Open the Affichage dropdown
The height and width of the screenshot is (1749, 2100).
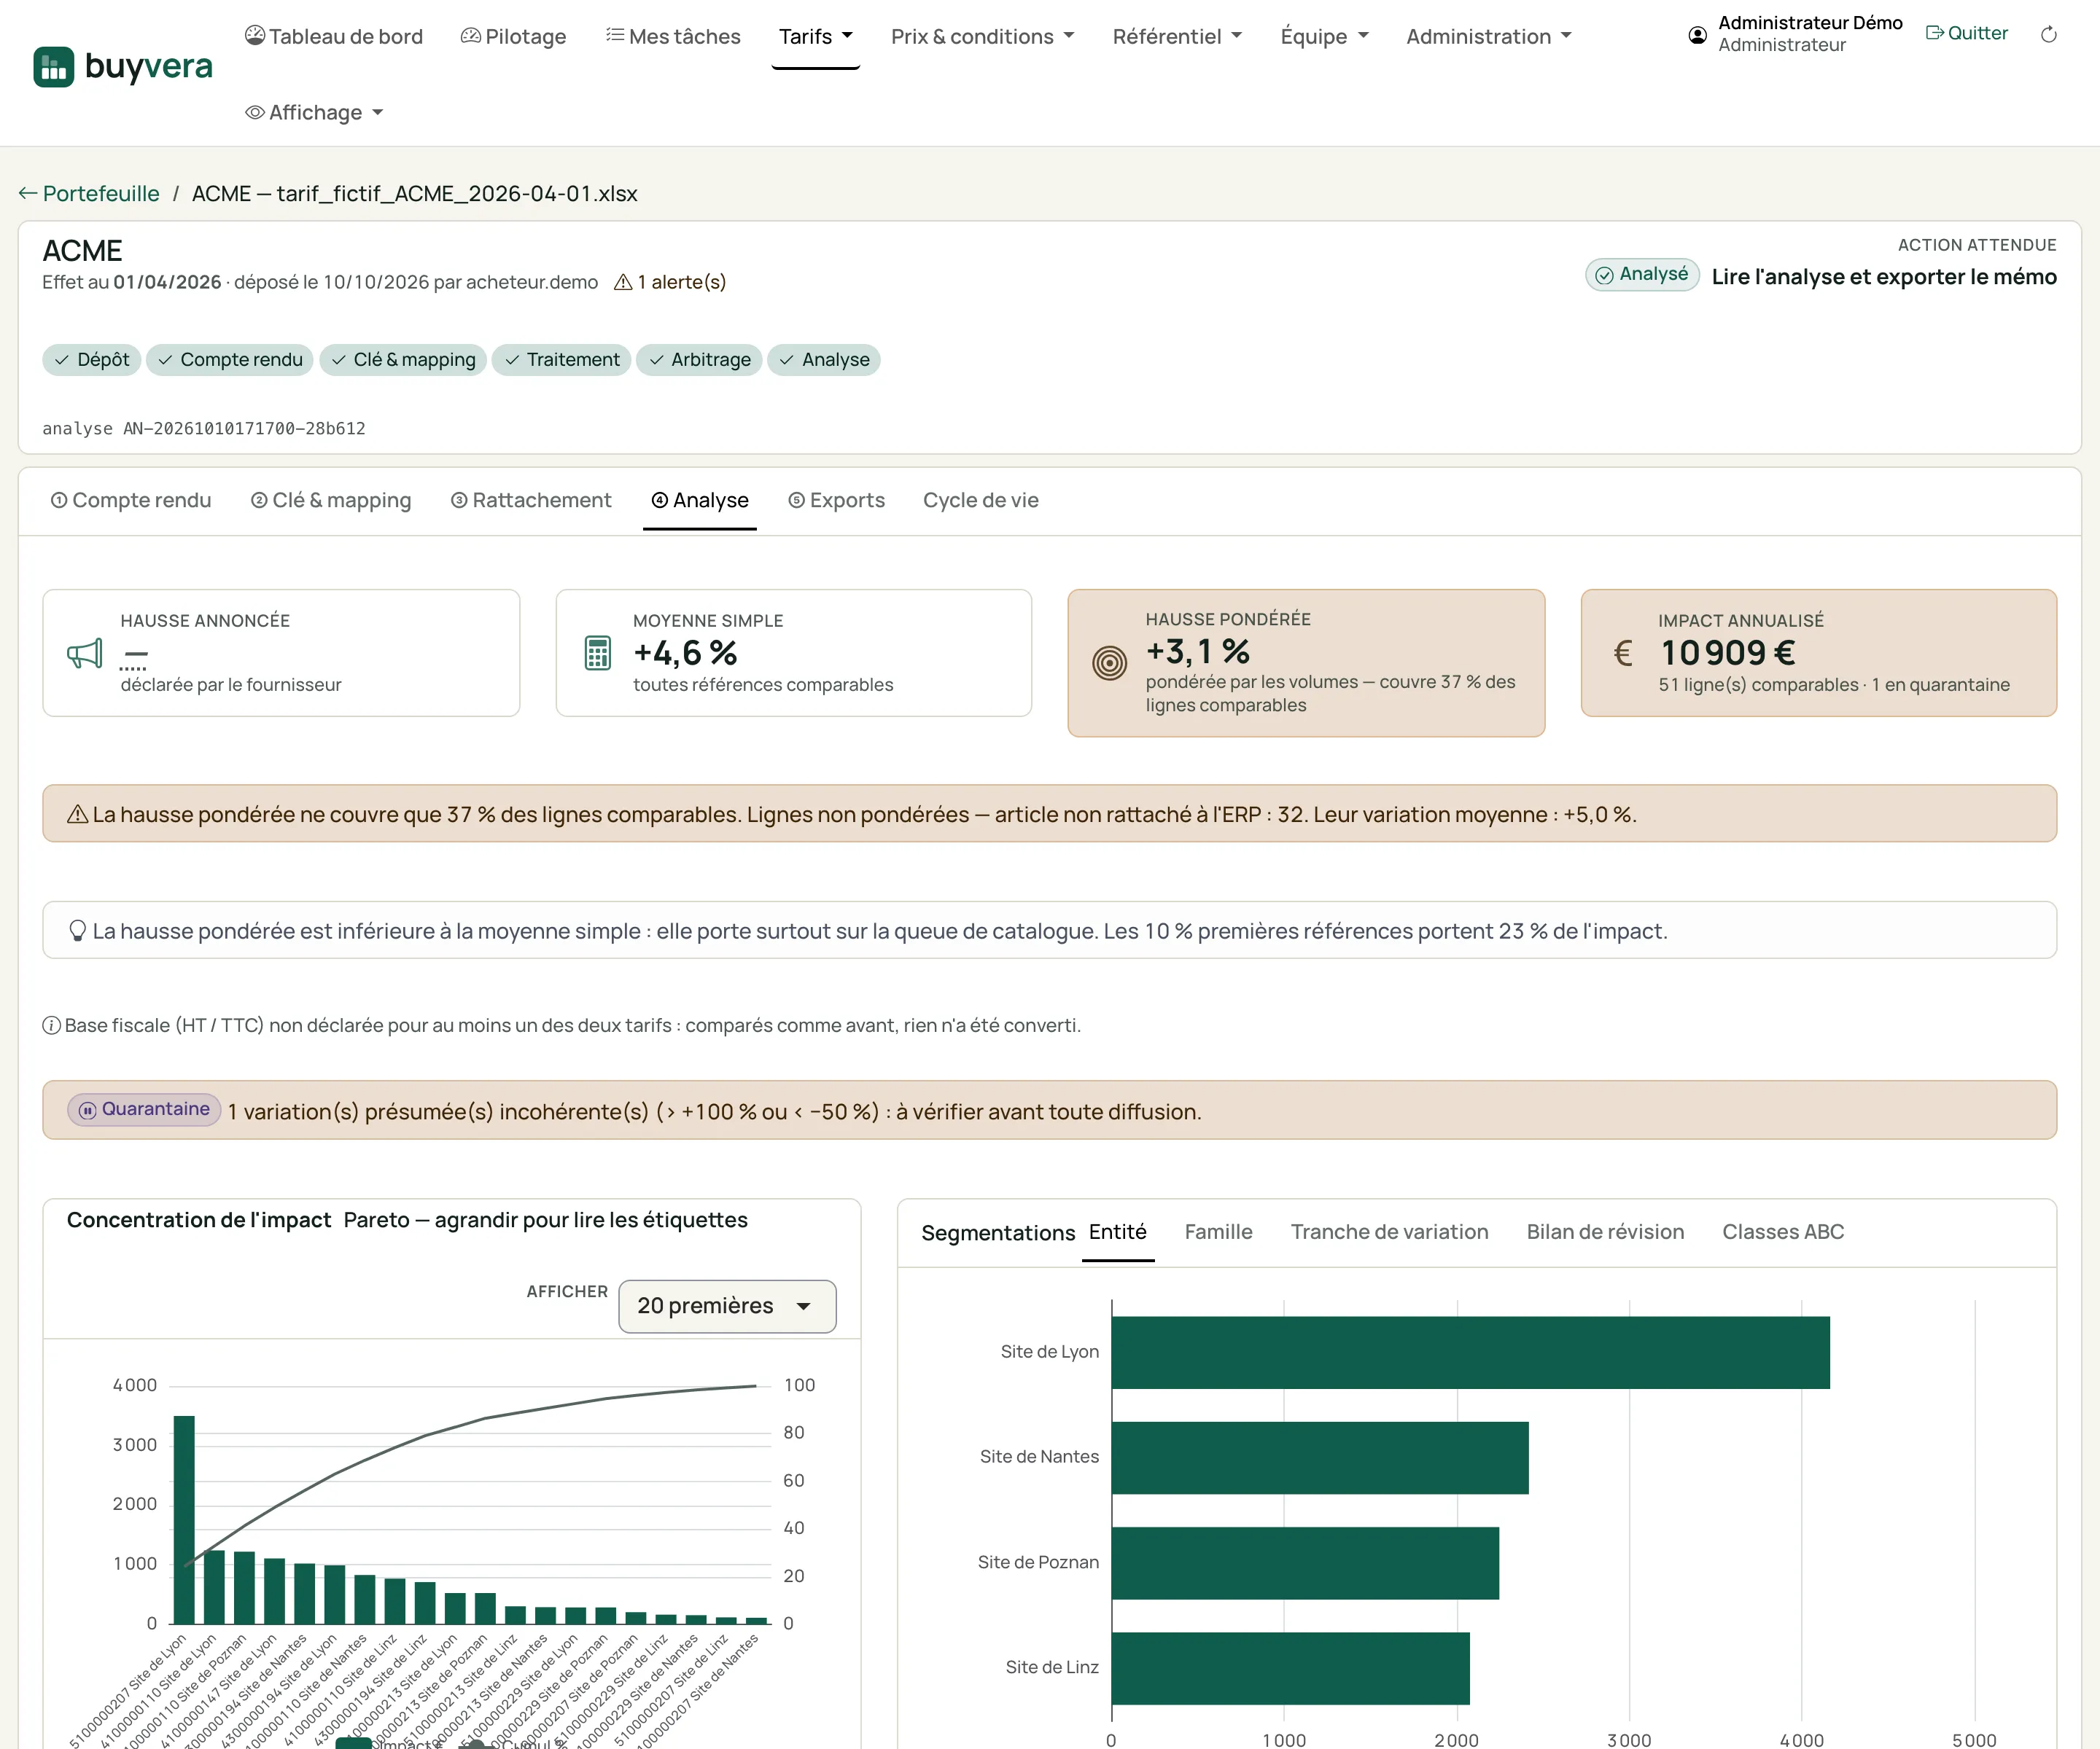coord(314,112)
